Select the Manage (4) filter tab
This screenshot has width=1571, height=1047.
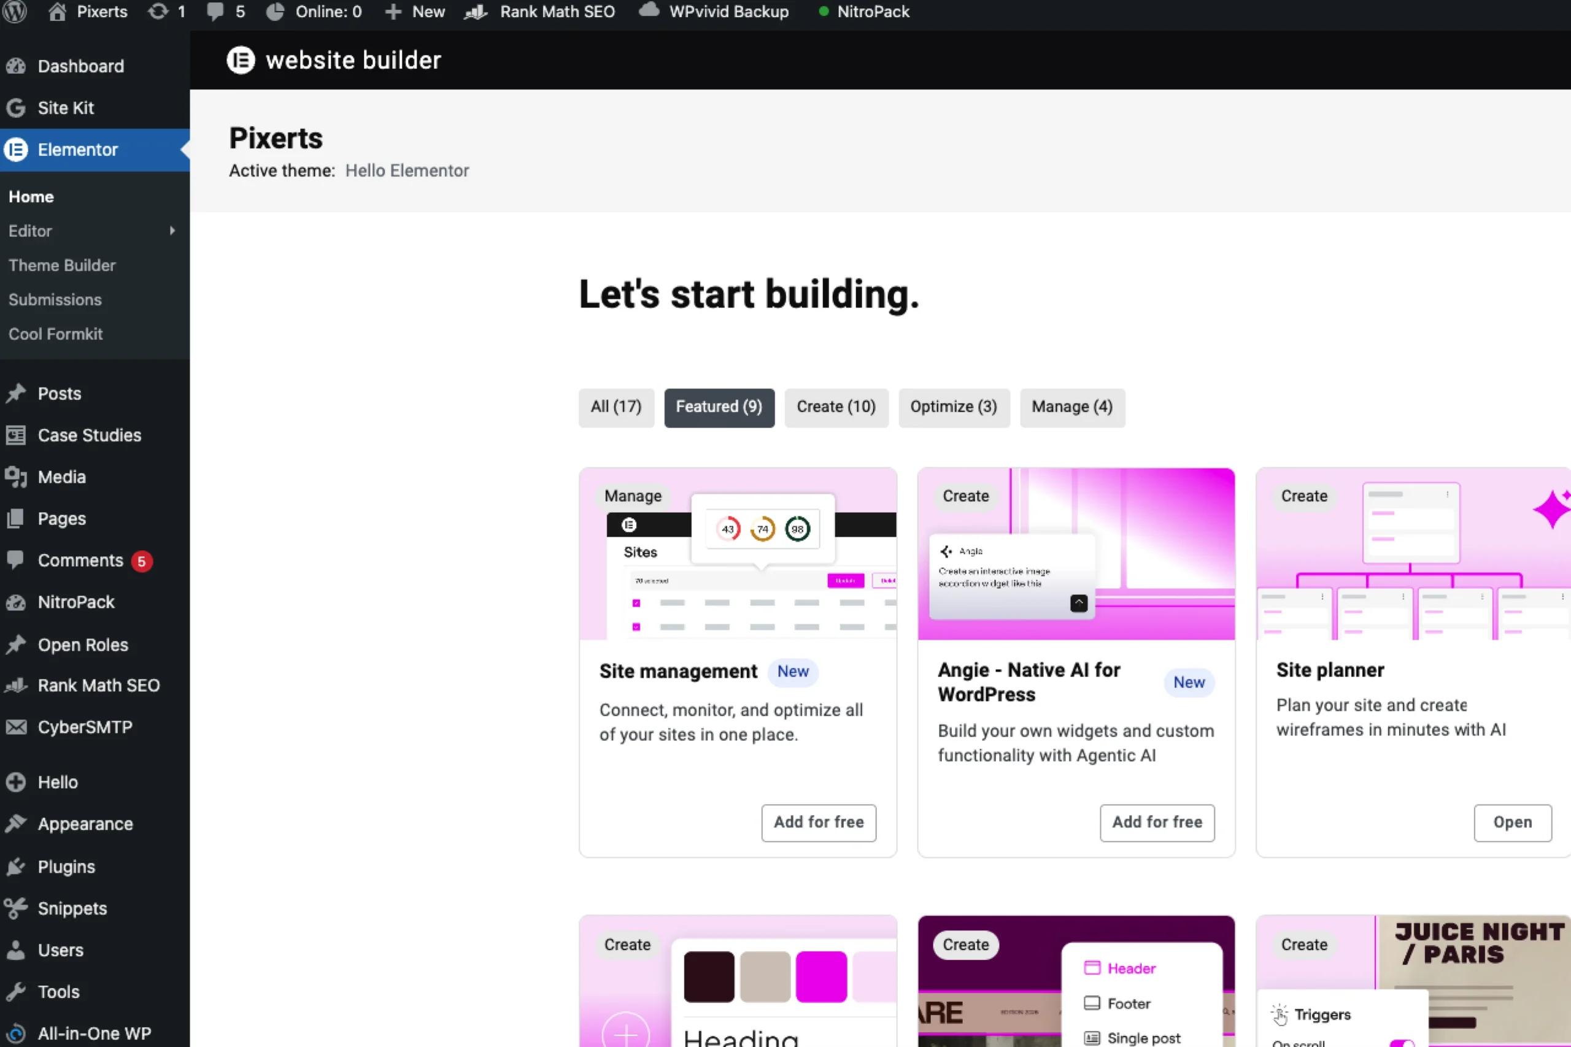[x=1072, y=407]
